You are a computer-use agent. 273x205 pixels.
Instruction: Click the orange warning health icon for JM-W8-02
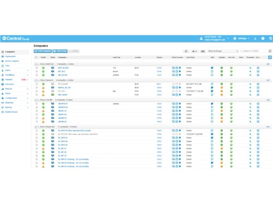point(43,121)
